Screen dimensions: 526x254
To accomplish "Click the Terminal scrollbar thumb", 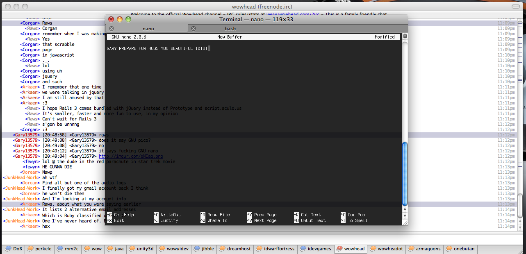I will coord(405,173).
